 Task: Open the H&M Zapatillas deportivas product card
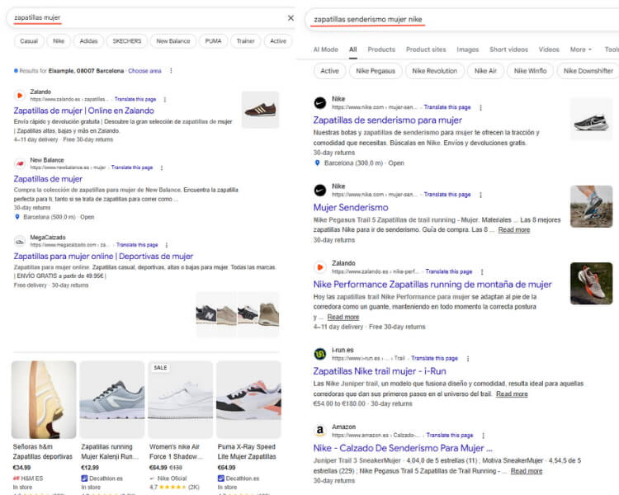[x=44, y=427]
